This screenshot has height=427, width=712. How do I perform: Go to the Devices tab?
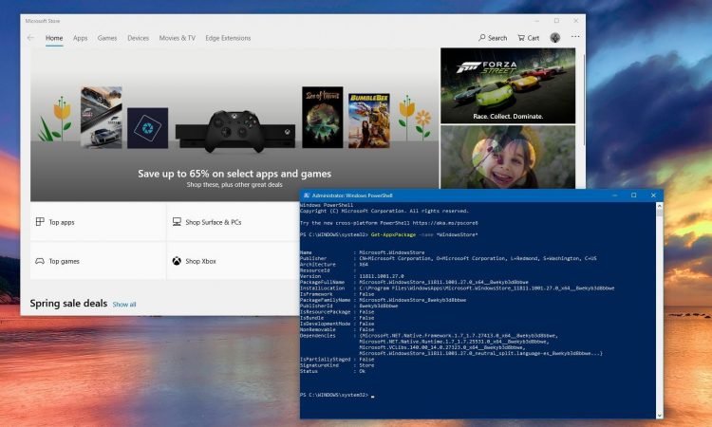(x=138, y=38)
